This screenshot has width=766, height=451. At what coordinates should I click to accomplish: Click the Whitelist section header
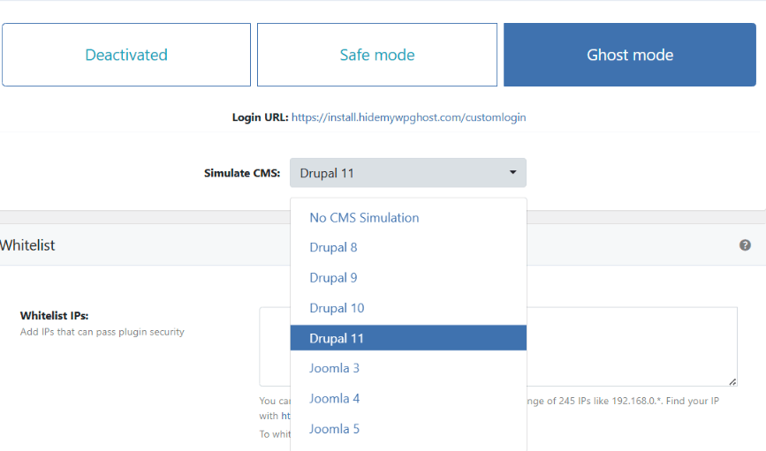(27, 245)
